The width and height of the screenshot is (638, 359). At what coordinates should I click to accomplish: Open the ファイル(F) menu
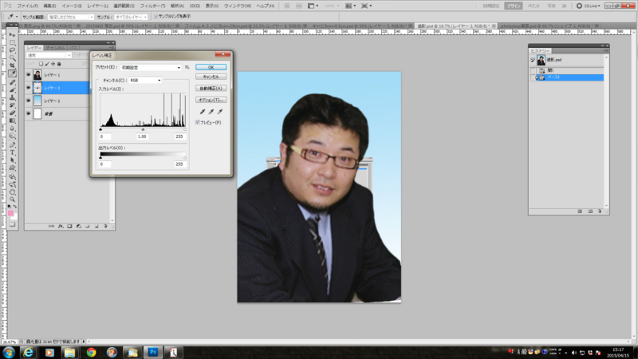click(x=27, y=6)
